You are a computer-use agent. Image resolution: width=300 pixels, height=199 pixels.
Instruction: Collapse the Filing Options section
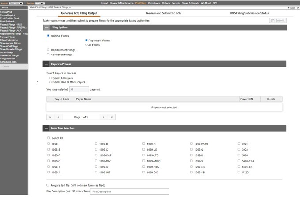pos(47,27)
